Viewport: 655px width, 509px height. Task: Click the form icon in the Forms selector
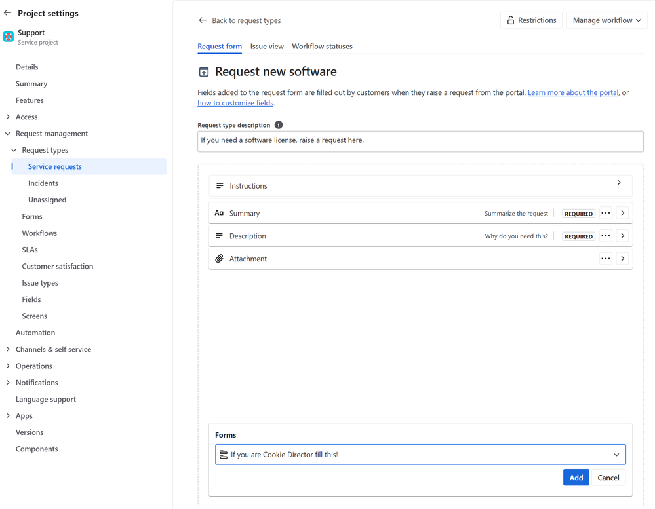pyautogui.click(x=225, y=454)
